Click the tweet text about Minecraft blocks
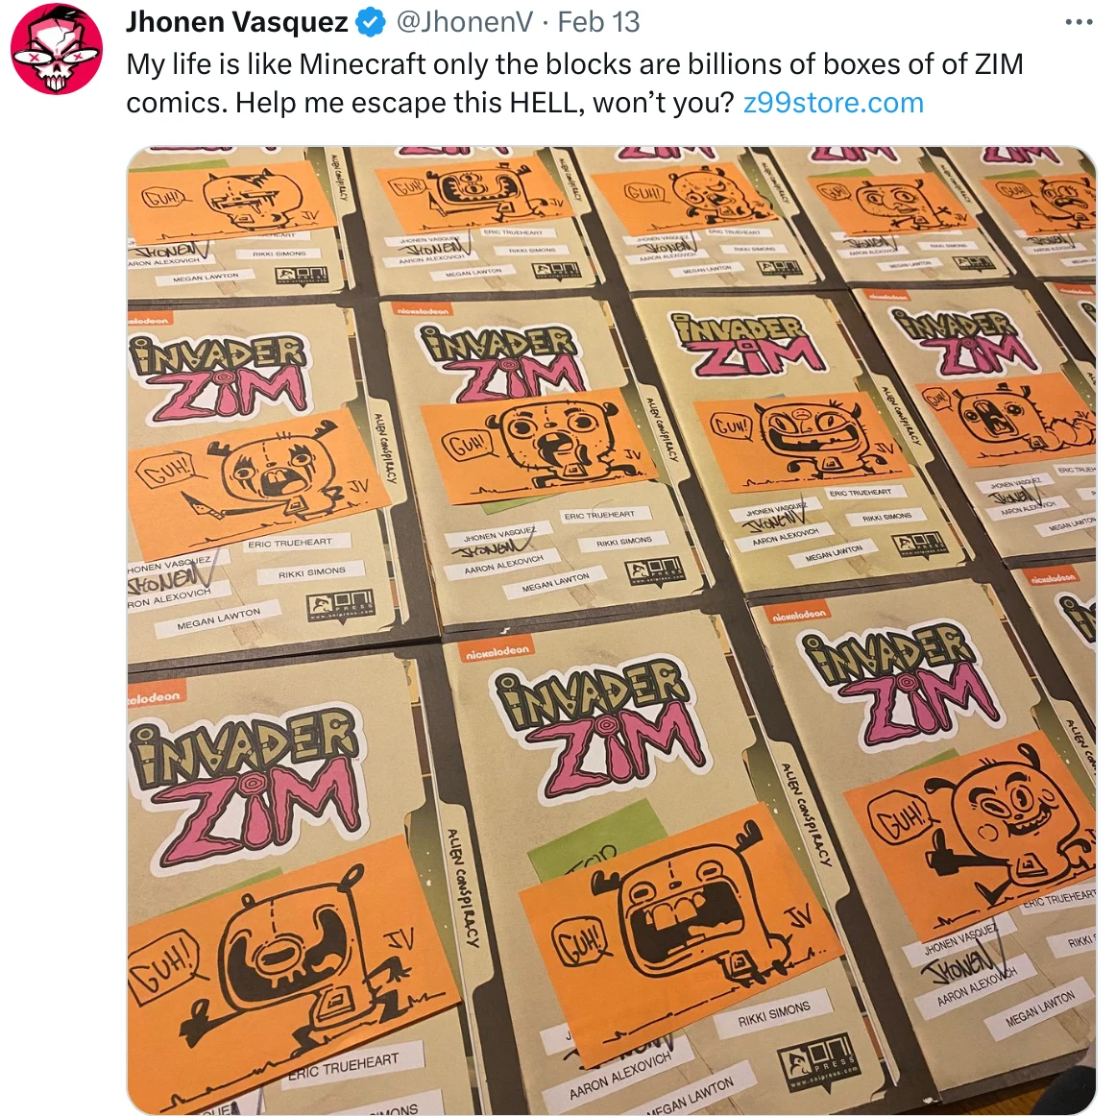The image size is (1116, 1116). point(575,84)
